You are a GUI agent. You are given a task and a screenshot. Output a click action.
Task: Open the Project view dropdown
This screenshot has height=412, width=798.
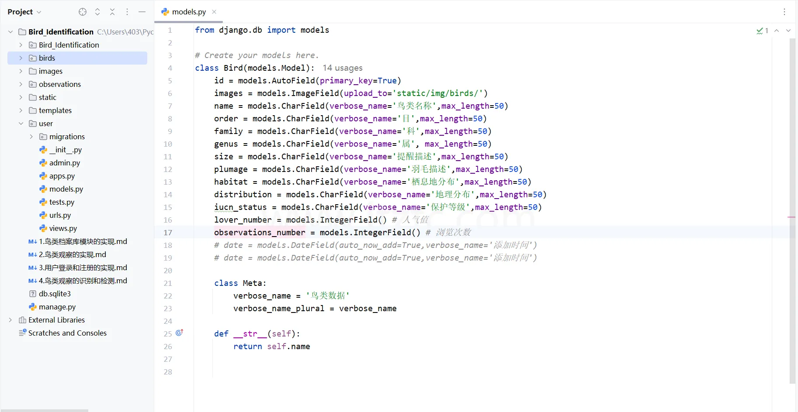(24, 12)
